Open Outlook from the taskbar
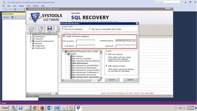This screenshot has width=197, height=111. [50, 108]
